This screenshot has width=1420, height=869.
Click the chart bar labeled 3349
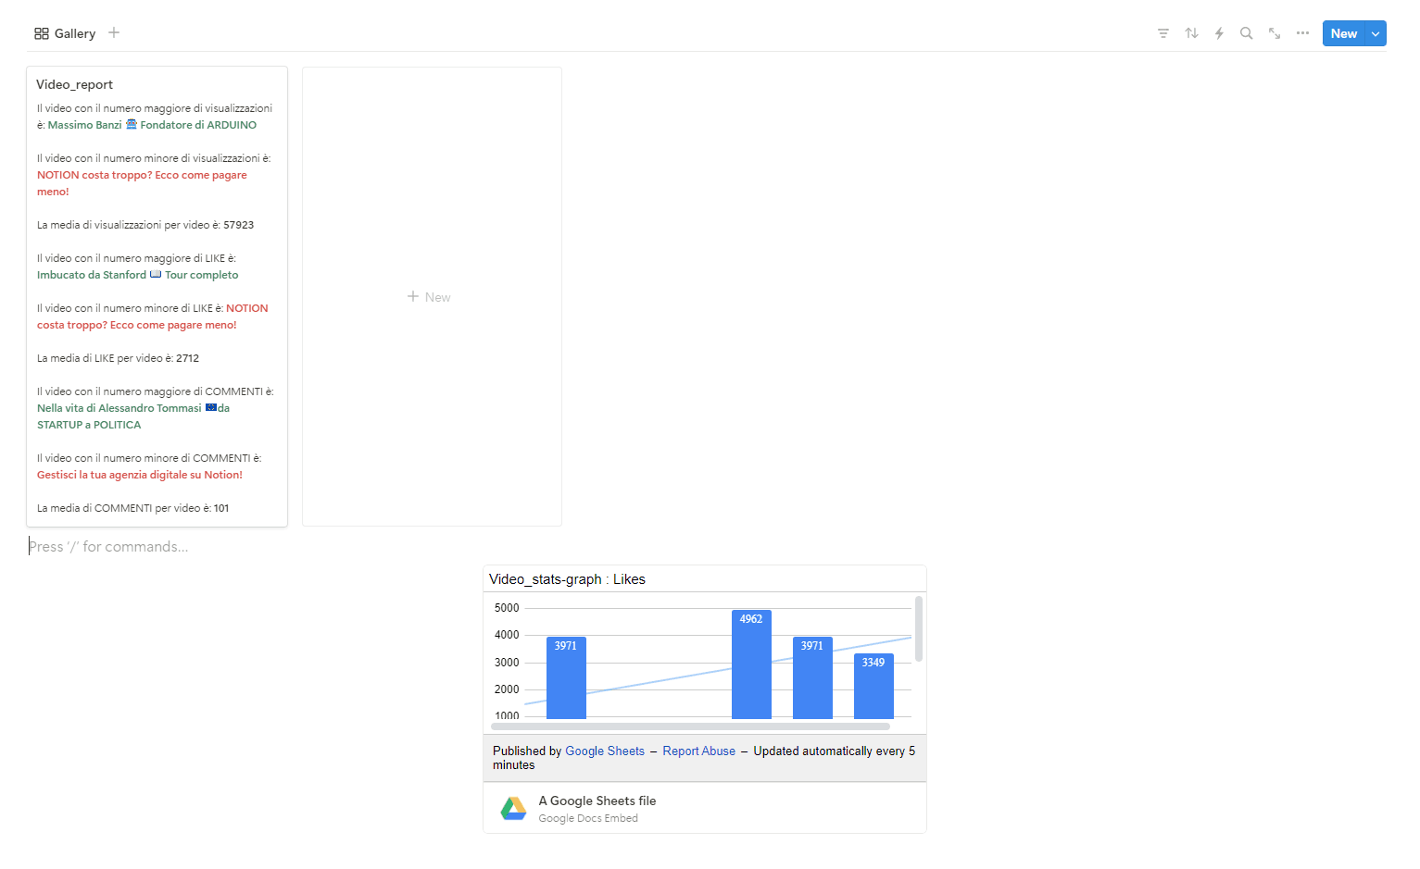(873, 686)
